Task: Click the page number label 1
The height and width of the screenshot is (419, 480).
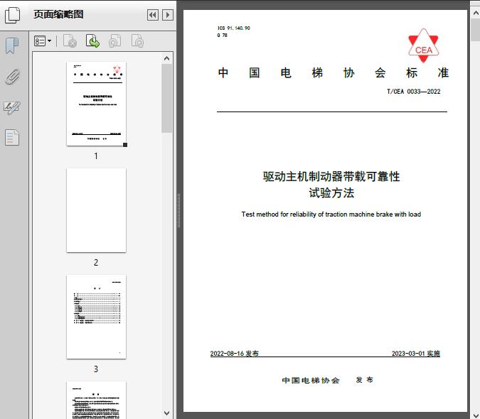Action: (96, 156)
